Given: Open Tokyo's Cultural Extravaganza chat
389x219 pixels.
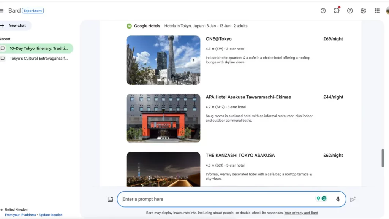Looking at the screenshot, I should pos(38,59).
